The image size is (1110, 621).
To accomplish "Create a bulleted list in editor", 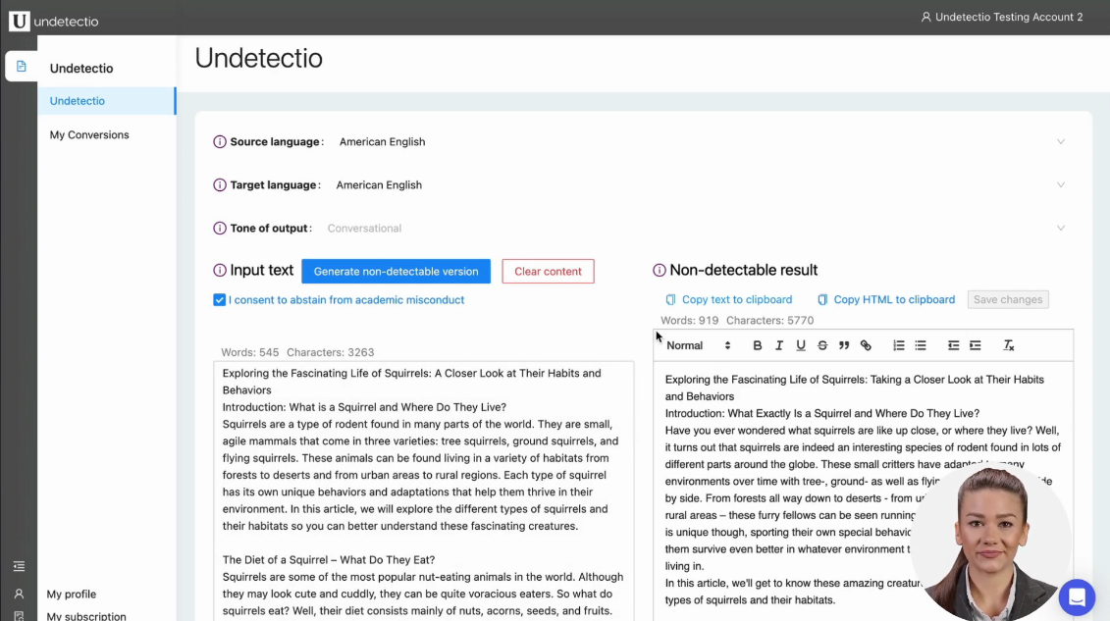I will pyautogui.click(x=921, y=345).
